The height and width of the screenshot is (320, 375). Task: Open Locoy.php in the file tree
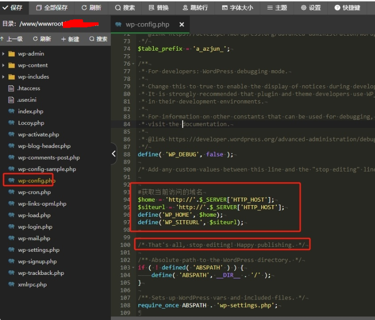(31, 123)
